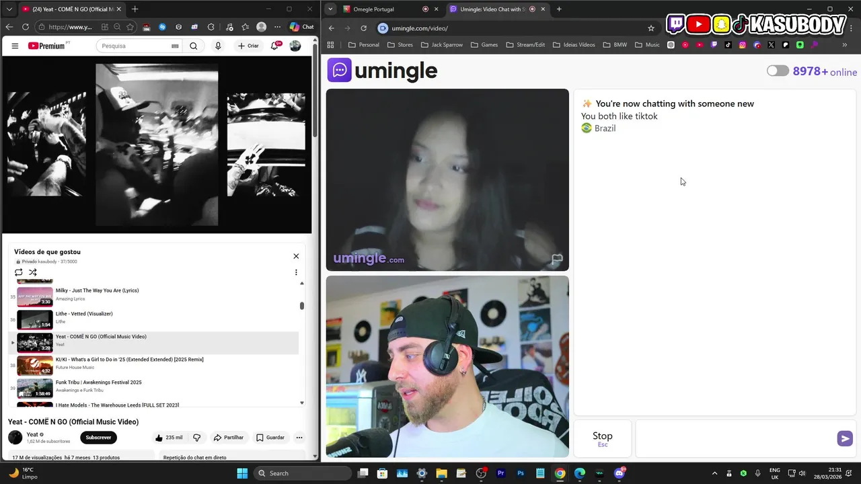The width and height of the screenshot is (861, 484).
Task: Open Edge settings and more ellipsis
Action: coord(277,27)
